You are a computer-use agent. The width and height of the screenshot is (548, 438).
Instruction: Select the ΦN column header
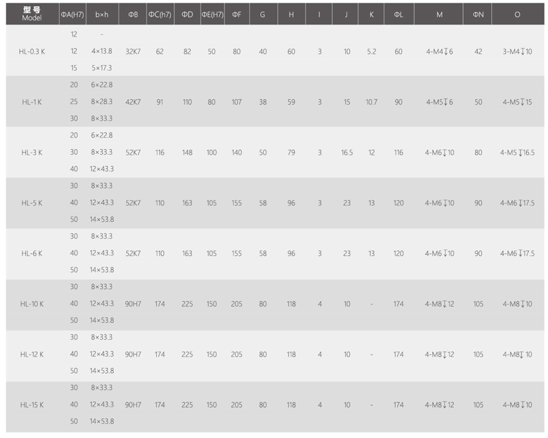click(x=478, y=14)
